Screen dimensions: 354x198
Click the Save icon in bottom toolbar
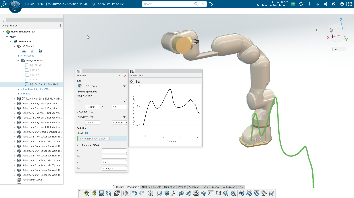tap(101, 193)
